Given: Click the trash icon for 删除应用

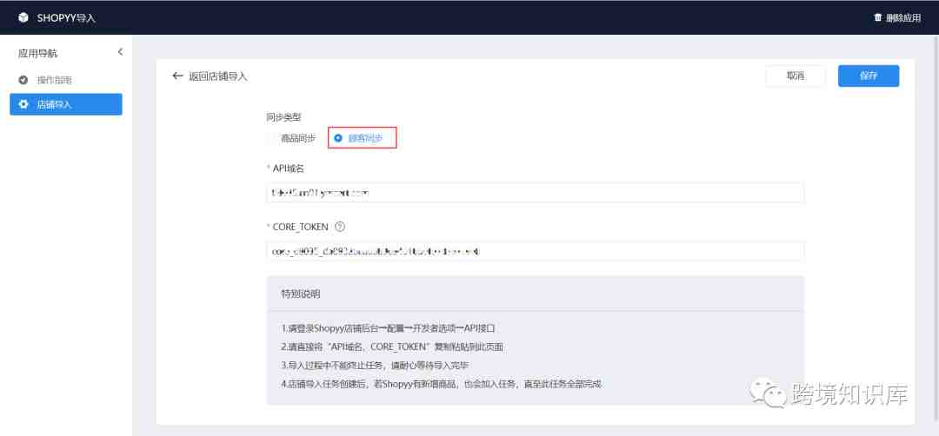Looking at the screenshot, I should (878, 17).
